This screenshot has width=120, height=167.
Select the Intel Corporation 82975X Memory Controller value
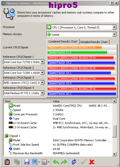click(x=82, y=140)
